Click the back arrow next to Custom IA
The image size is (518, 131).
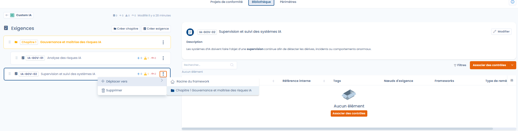[x=7, y=15]
